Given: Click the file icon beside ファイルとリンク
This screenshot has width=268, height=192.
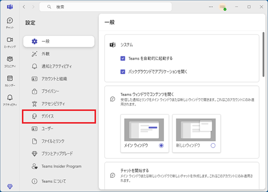Looking at the screenshot, I should [35, 141].
